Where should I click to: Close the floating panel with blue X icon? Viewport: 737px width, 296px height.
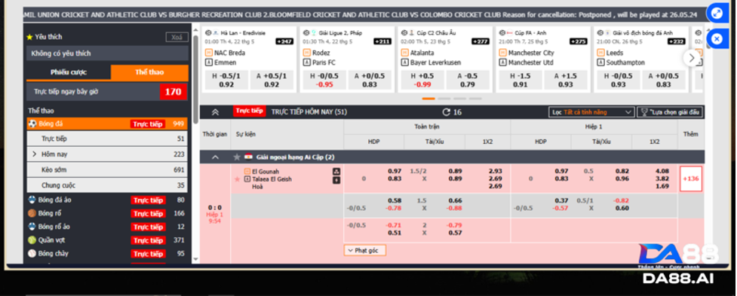pyautogui.click(x=717, y=38)
